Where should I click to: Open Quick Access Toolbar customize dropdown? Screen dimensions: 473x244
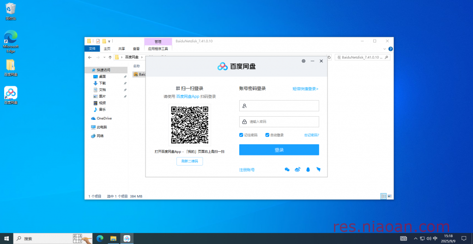pos(109,41)
